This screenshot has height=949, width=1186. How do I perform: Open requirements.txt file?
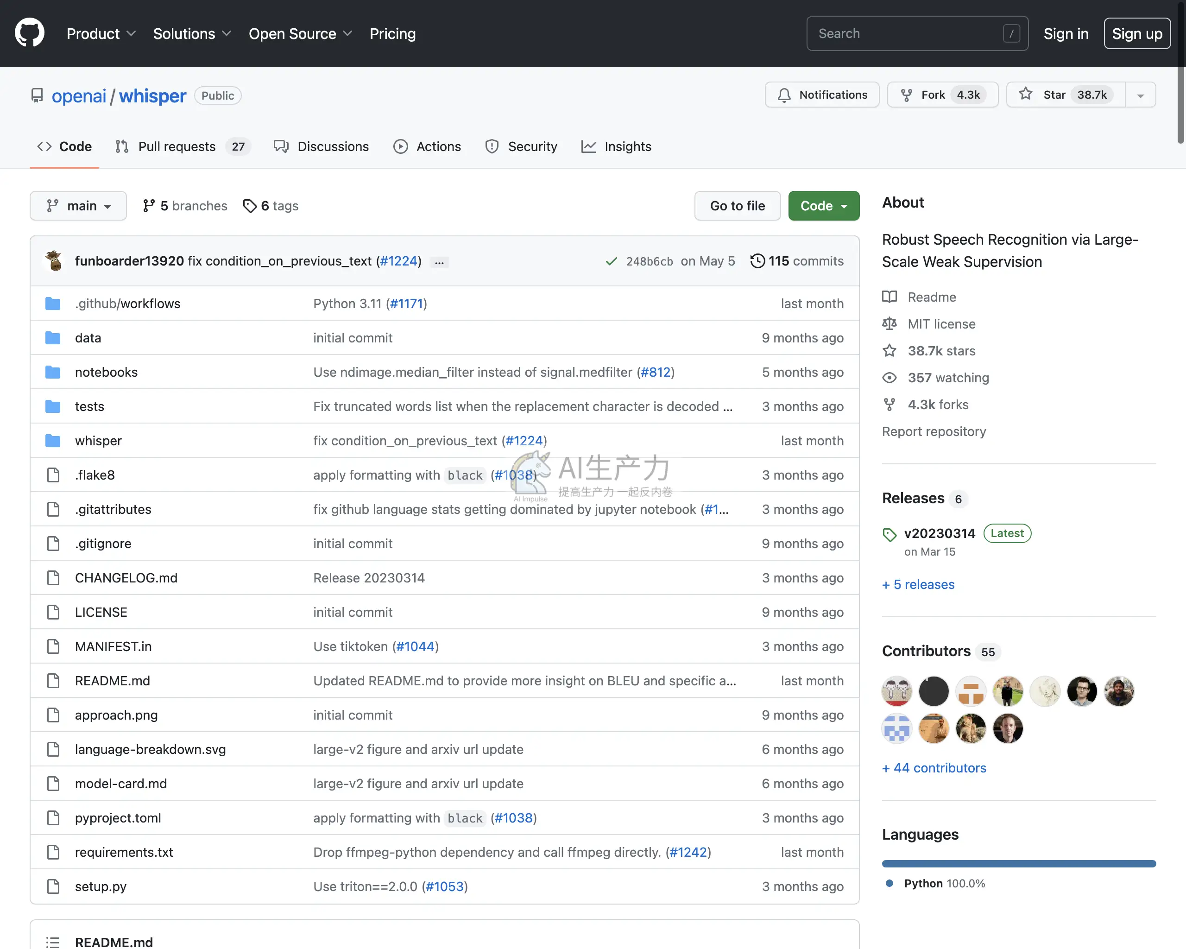coord(124,852)
